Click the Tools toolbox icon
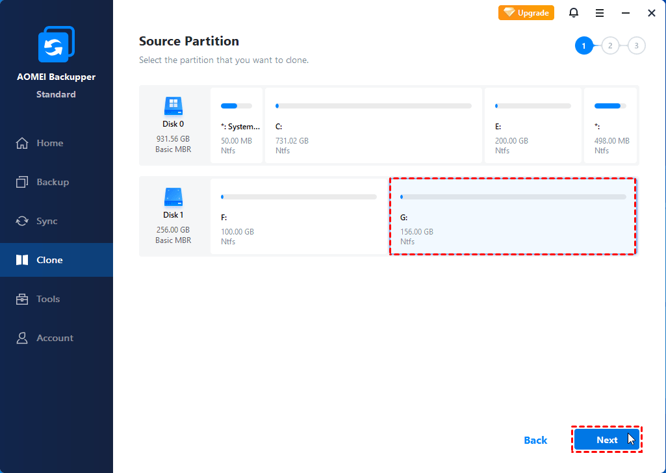Screen dimensions: 666x473 tap(22, 299)
